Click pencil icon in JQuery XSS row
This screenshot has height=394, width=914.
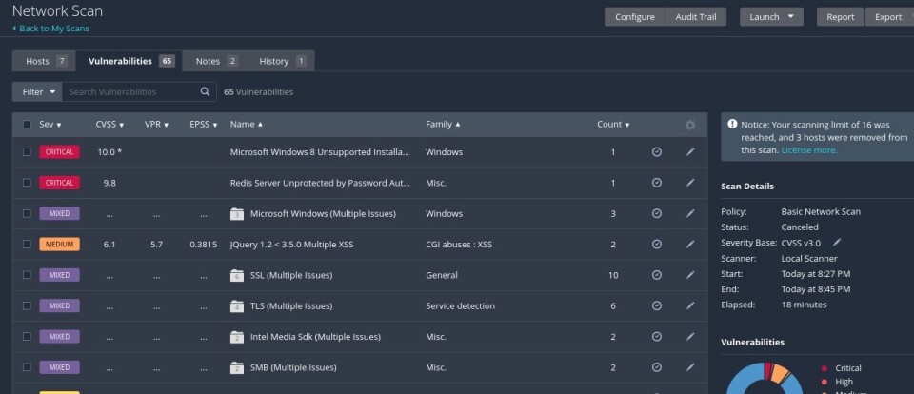pyautogui.click(x=690, y=244)
